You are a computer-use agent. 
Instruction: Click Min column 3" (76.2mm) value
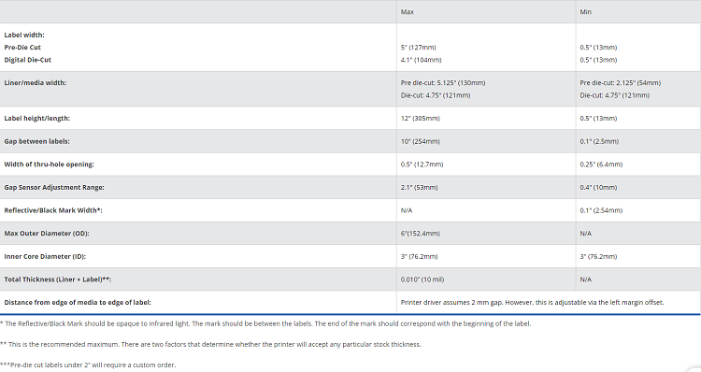[x=598, y=257]
